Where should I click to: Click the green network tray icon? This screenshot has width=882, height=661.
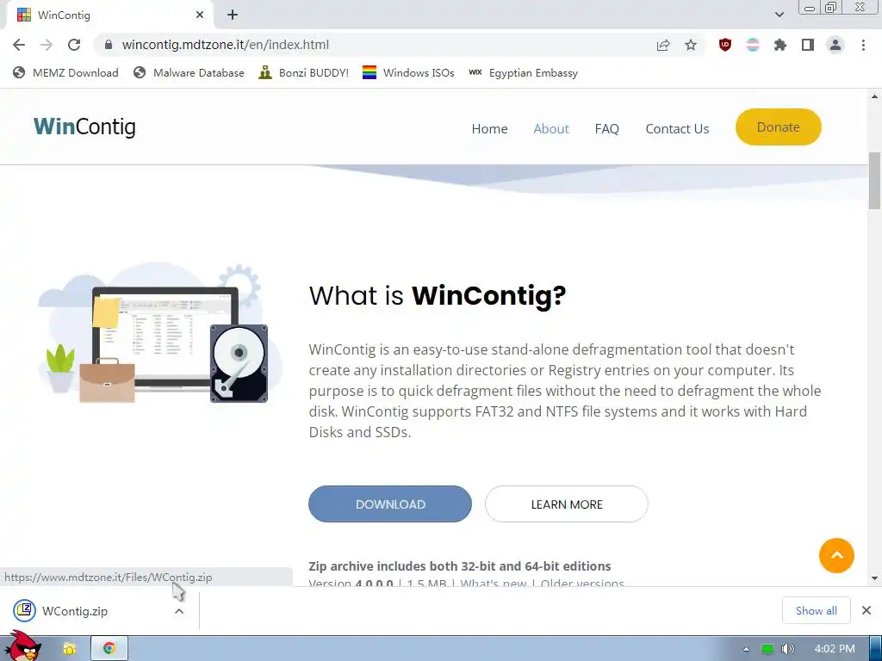(767, 649)
